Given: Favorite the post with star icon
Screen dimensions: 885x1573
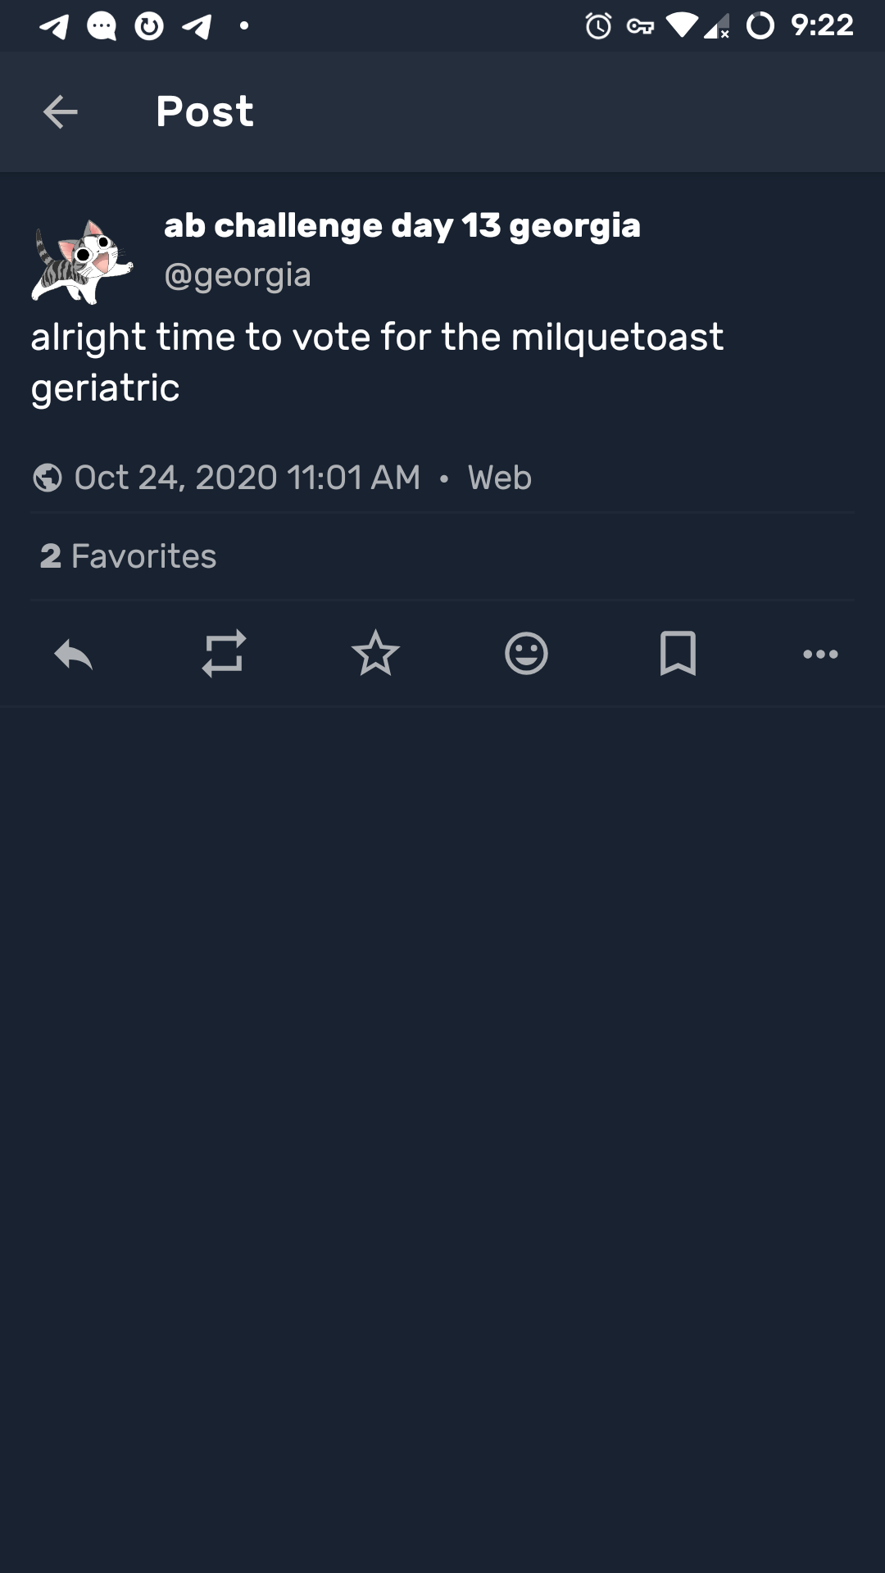Looking at the screenshot, I should [375, 654].
